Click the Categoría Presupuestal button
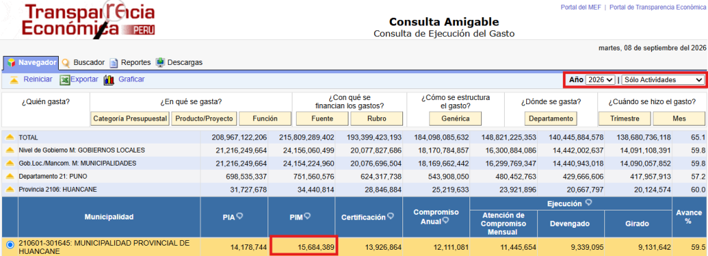Screen dimensions: 708x256 [129, 119]
